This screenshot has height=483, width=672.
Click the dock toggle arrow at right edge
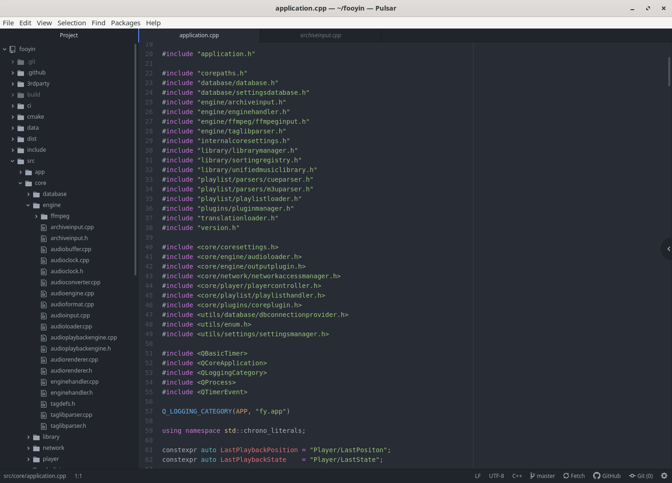668,249
